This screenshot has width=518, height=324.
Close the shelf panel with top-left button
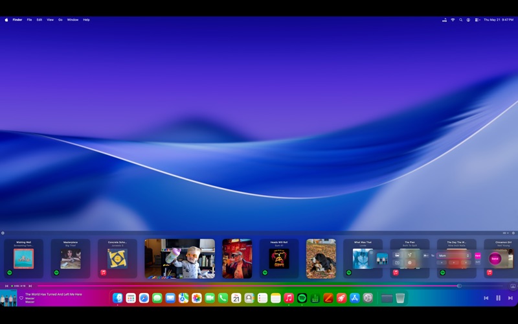click(x=3, y=233)
